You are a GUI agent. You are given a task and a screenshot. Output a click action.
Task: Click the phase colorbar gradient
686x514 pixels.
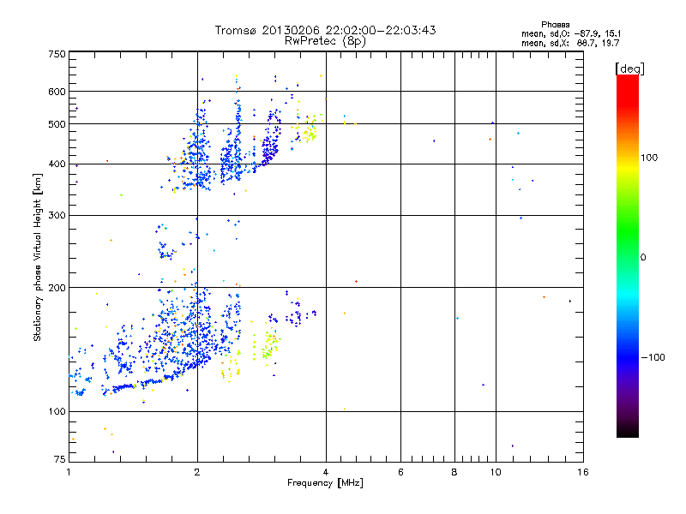click(x=628, y=256)
